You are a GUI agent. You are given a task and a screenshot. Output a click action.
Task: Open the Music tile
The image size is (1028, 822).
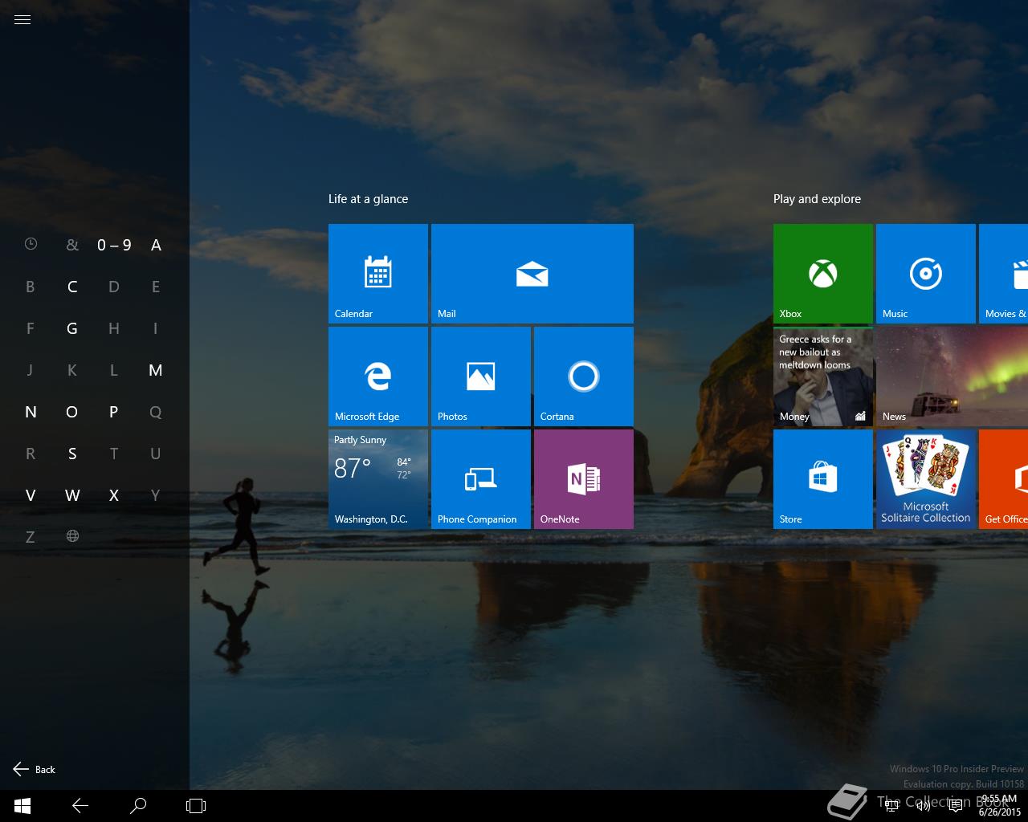tap(926, 274)
